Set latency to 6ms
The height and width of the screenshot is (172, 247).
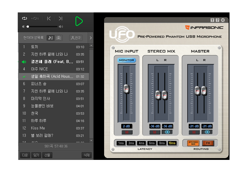click(152, 143)
